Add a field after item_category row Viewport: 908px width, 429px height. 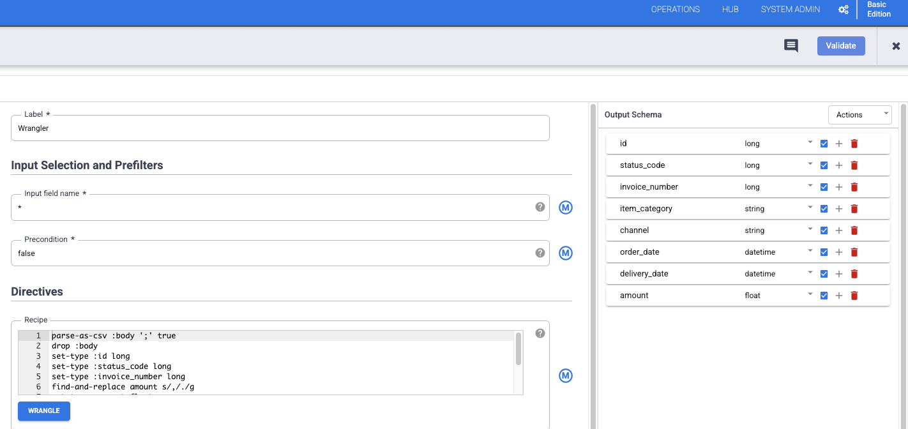[x=839, y=209]
